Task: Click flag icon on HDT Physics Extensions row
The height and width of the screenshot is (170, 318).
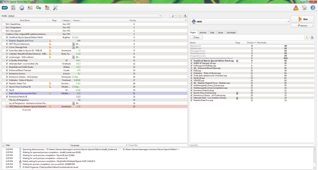Action: pyautogui.click(x=50, y=44)
